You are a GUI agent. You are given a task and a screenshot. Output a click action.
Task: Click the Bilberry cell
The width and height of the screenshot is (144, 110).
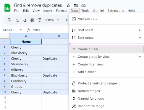[26, 70]
